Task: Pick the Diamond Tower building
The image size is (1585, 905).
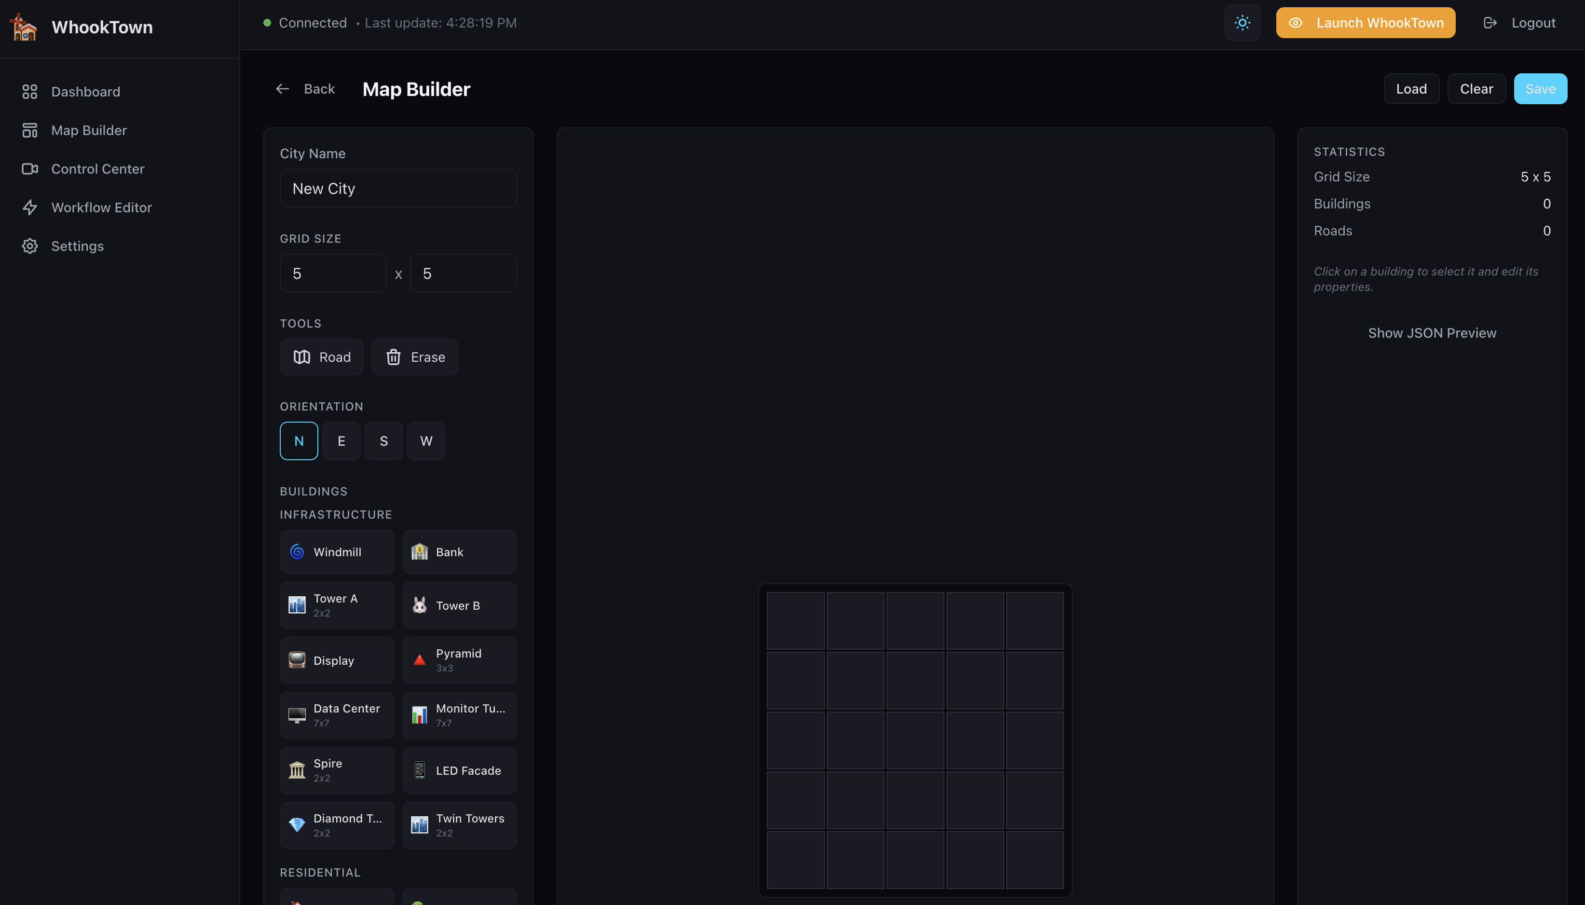Action: tap(336, 825)
